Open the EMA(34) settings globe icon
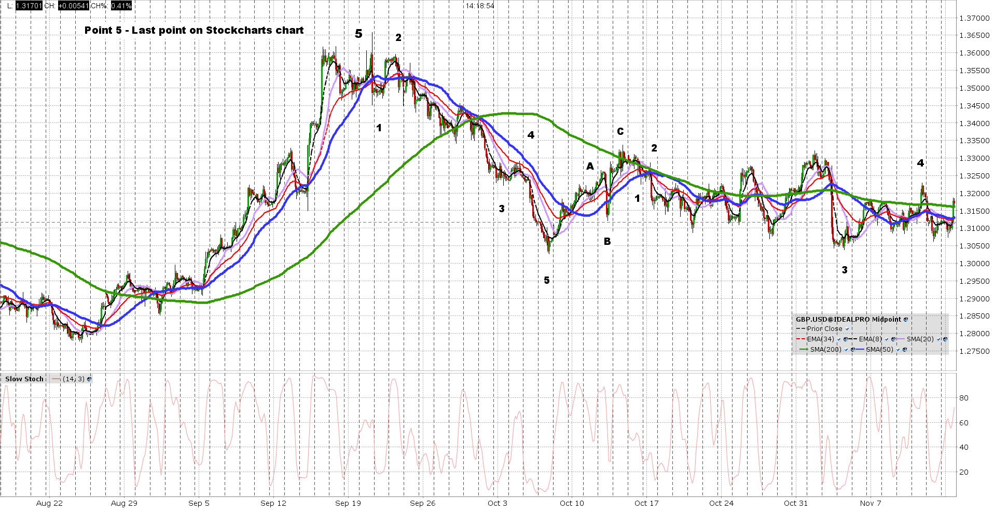994x511 pixels. click(x=846, y=339)
